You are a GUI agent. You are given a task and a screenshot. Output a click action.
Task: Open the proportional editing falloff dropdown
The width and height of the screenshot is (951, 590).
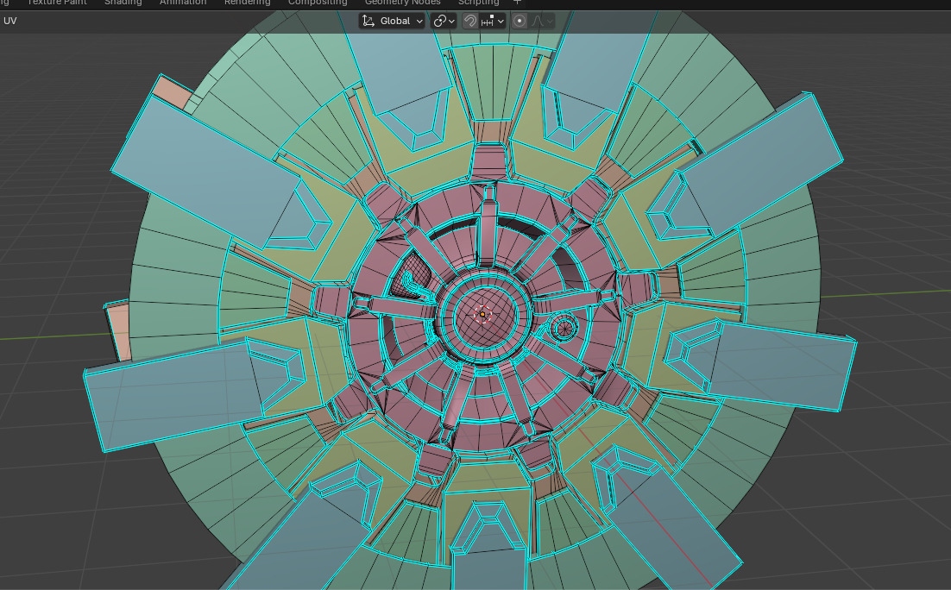[x=542, y=21]
